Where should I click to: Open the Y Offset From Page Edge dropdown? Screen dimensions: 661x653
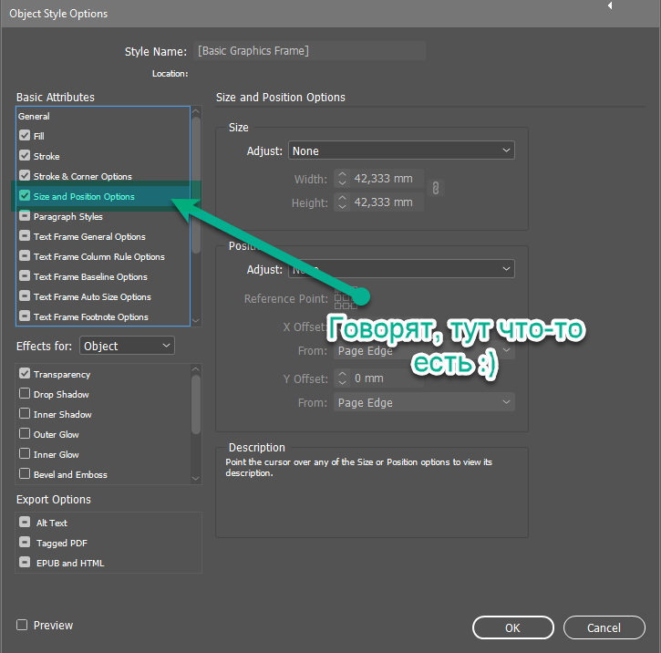424,402
